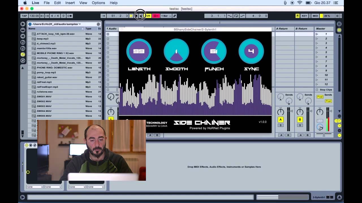Click the Punch knob in Side Chainer
Image resolution: width=362 pixels, height=203 pixels.
[x=214, y=51]
